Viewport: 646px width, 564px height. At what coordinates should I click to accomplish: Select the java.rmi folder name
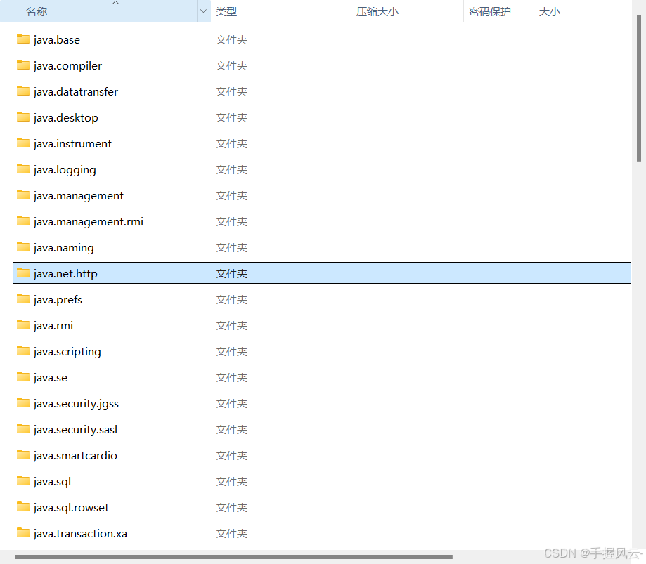tap(53, 325)
